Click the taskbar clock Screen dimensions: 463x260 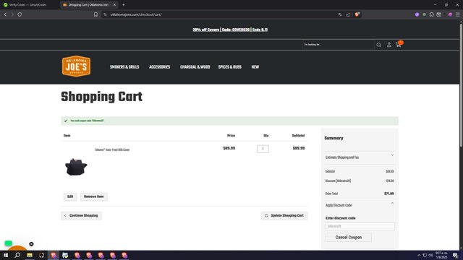tap(441, 255)
